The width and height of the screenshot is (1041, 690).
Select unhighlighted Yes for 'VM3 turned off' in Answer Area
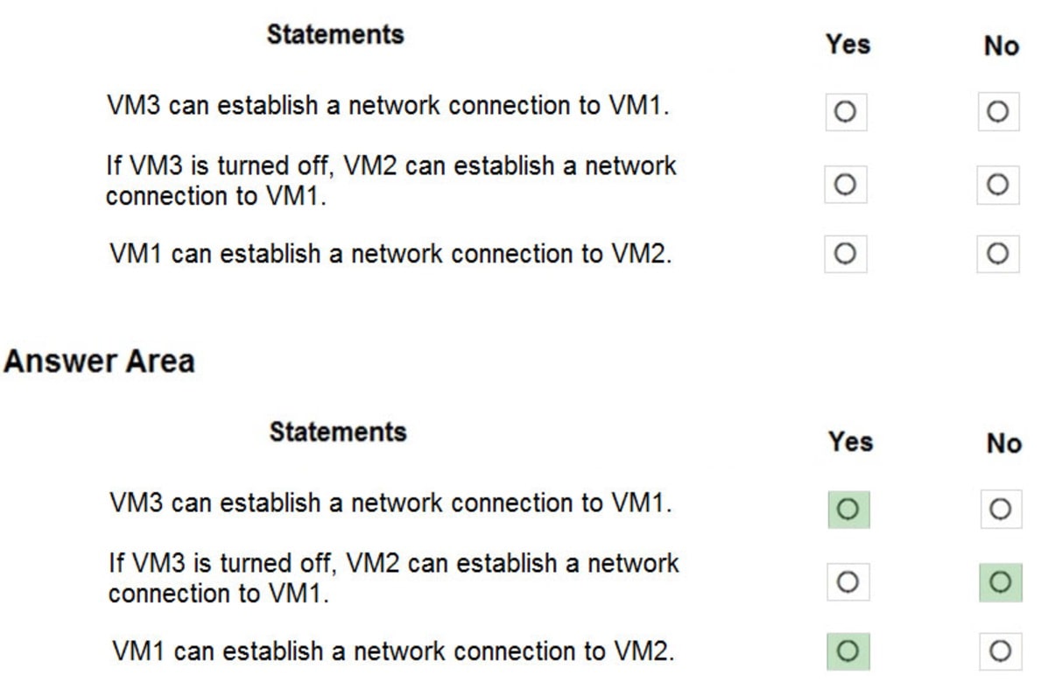tap(848, 582)
